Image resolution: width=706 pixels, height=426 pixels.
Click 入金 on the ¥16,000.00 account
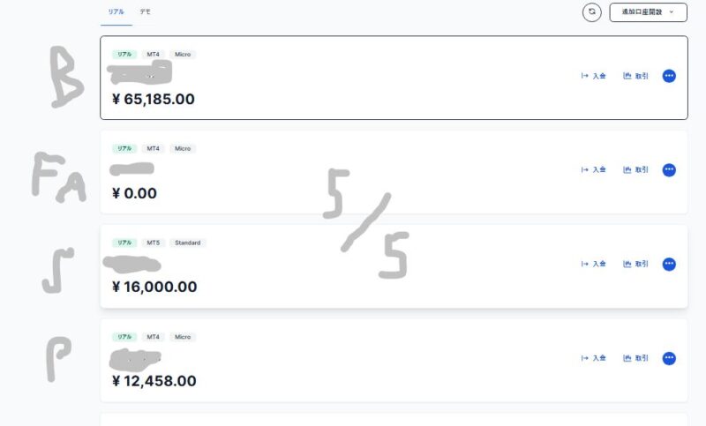[593, 264]
